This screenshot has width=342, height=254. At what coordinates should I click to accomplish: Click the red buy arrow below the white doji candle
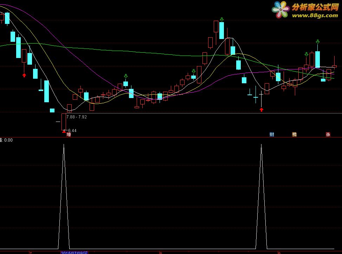click(262, 110)
